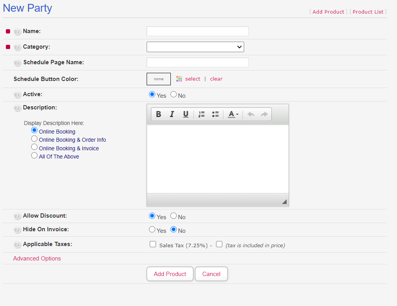Set Active to No
Image resolution: width=397 pixels, height=306 pixels.
[x=174, y=94]
